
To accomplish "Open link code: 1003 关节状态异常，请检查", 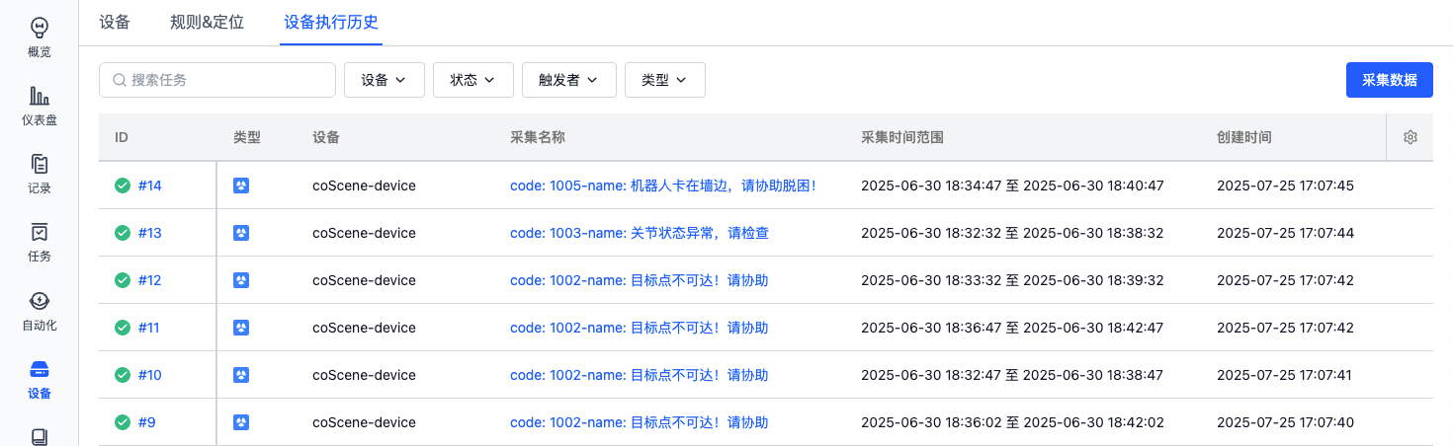I will pyautogui.click(x=640, y=233).
